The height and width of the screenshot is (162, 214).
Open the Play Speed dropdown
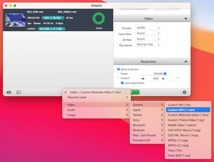pyautogui.click(x=148, y=45)
